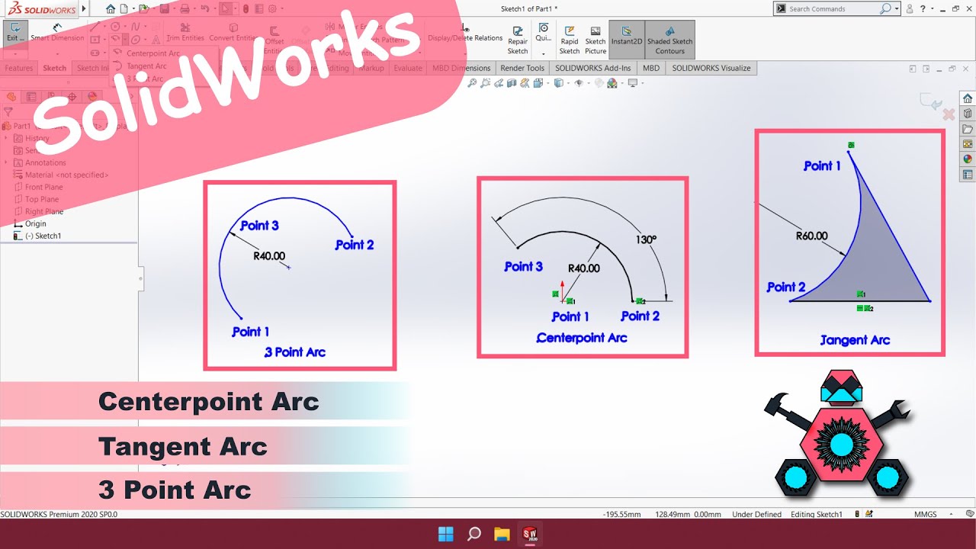Switch to the Features tab

click(19, 68)
